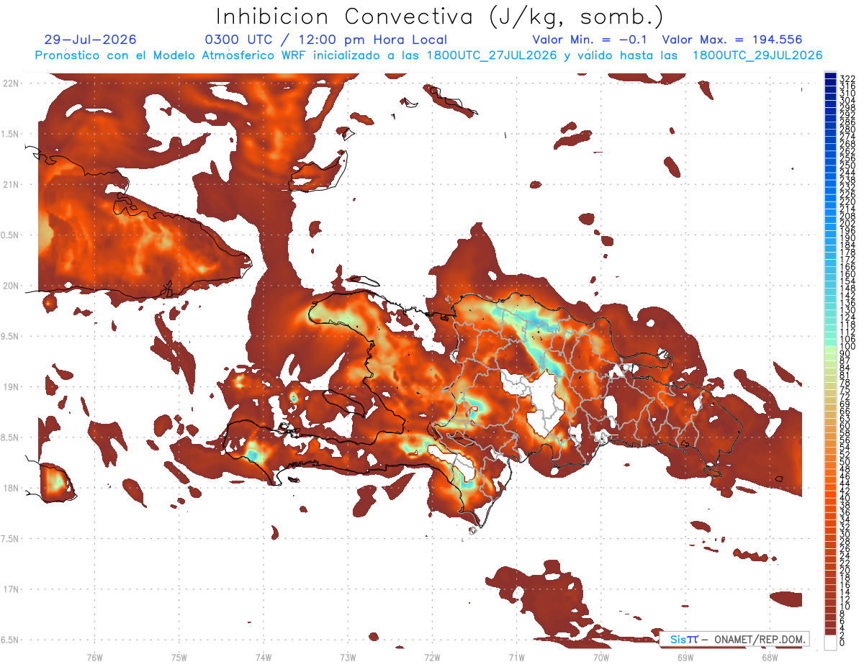Click the dark blue 322 swatch in color bar

pos(830,76)
